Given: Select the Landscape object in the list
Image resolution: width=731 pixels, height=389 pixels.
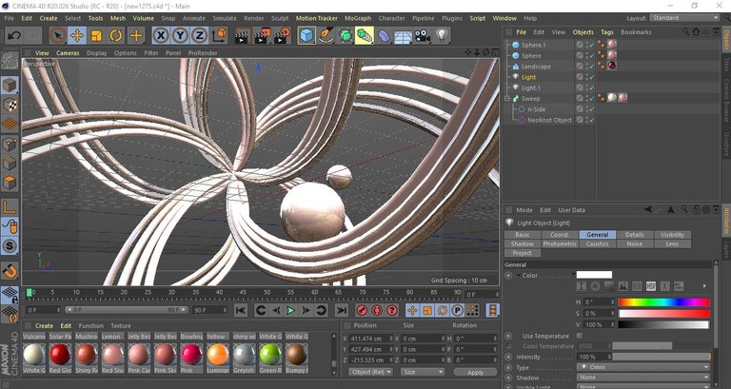Looking at the screenshot, I should tap(536, 67).
